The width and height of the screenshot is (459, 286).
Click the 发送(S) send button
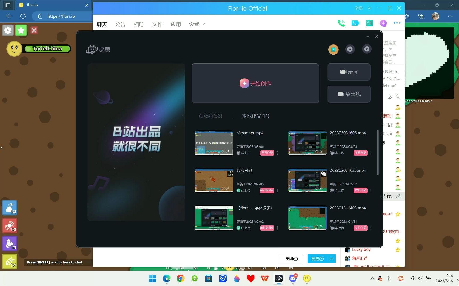[317, 259]
